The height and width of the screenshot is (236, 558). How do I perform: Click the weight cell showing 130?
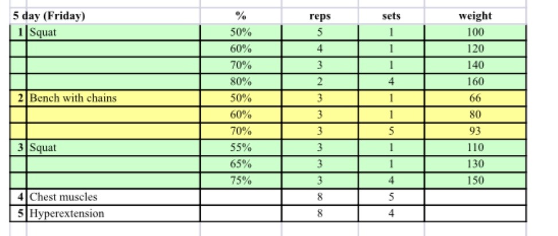475,164
